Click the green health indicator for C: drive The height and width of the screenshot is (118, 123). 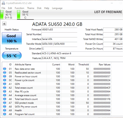19,15
